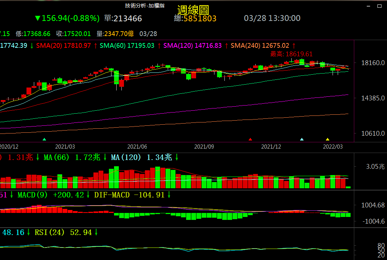Image resolution: width=387 pixels, height=260 pixels.
Task: Click the MACD(9) indicator label
Action: click(32, 195)
